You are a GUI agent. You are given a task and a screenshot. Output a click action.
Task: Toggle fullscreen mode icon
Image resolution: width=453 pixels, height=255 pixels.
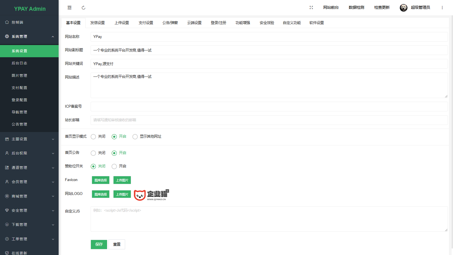pyautogui.click(x=311, y=8)
